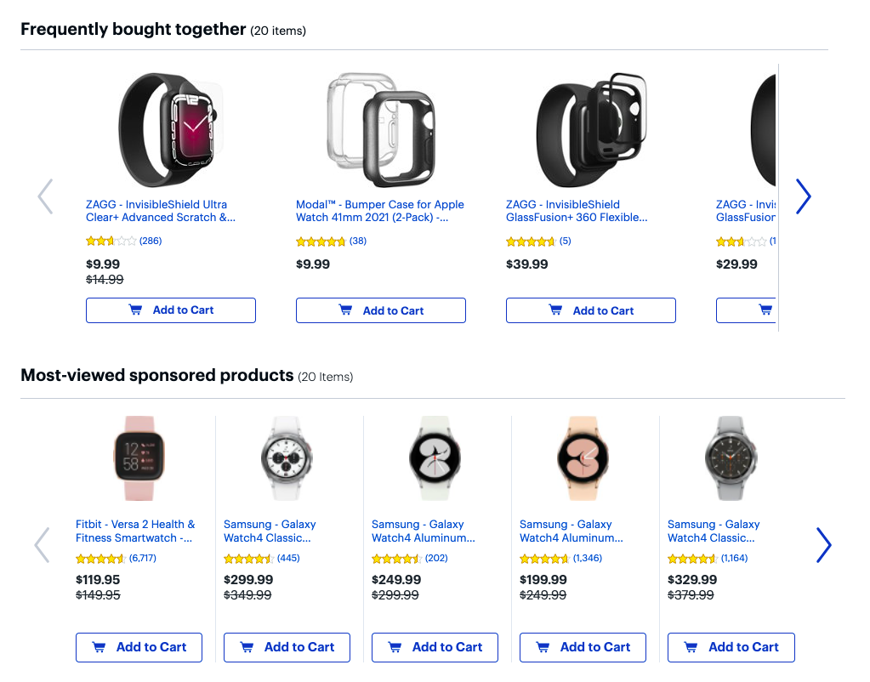Open Fitbit Versa 2 Health & Fitness link

click(x=135, y=531)
